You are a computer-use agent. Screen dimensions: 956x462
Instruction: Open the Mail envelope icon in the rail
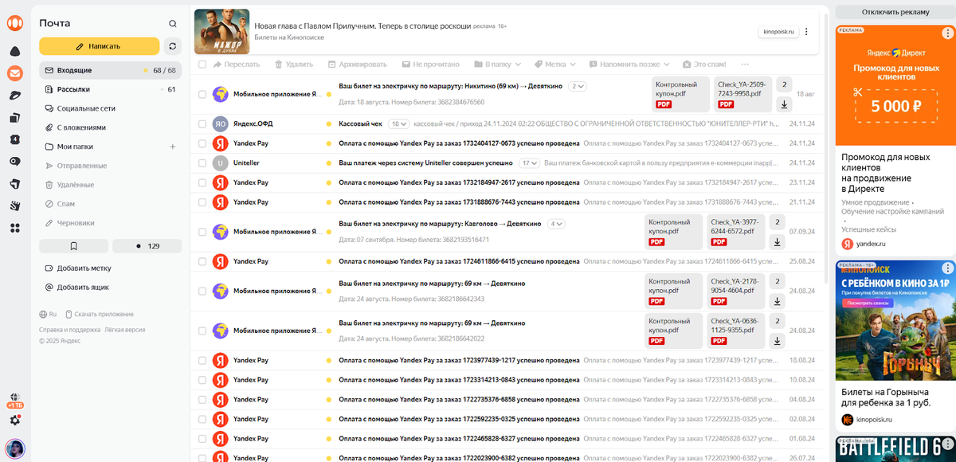coord(14,73)
